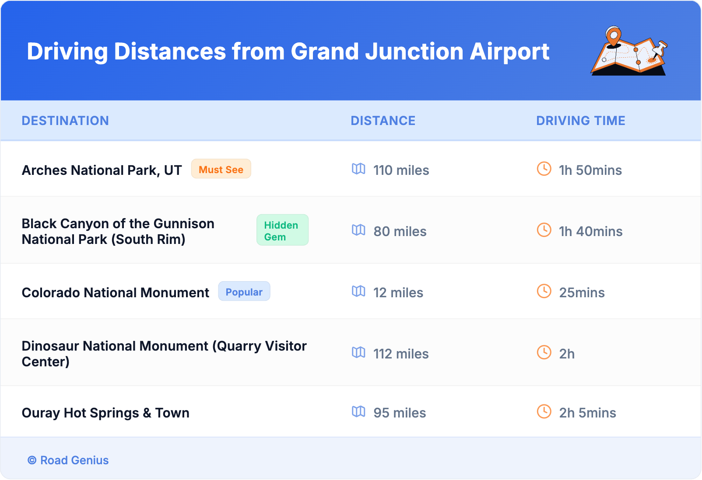Image resolution: width=702 pixels, height=480 pixels.
Task: Open the Road Genius copyright link
Action: click(x=68, y=460)
